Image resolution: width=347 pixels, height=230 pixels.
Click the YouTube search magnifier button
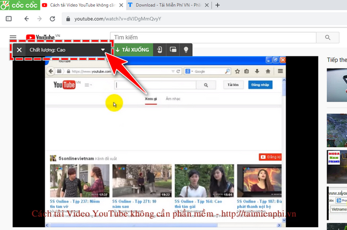[x=328, y=37]
